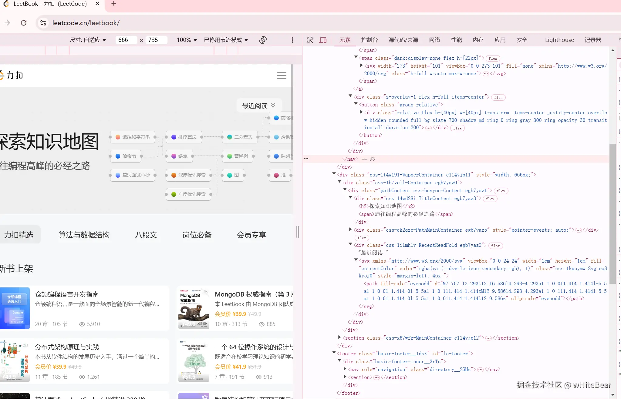
Task: Select the inspect element cursor icon
Action: coord(310,40)
